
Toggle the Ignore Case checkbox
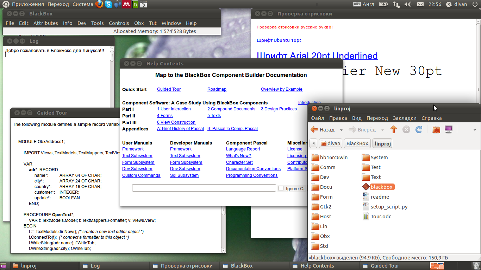281,188
